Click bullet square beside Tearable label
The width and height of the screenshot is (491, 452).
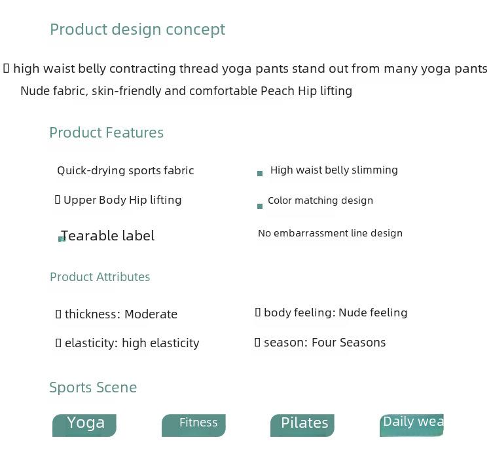[x=62, y=239]
